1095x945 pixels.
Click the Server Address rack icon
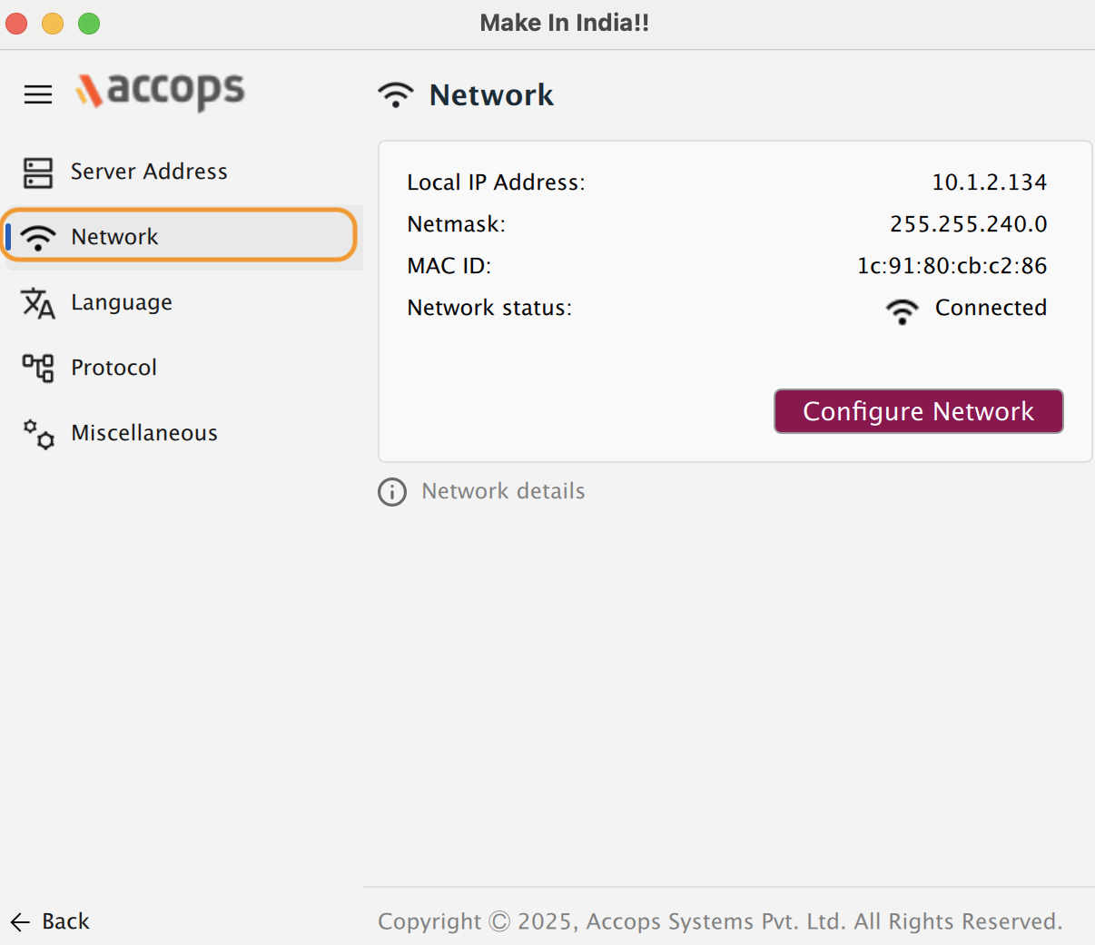pos(38,172)
